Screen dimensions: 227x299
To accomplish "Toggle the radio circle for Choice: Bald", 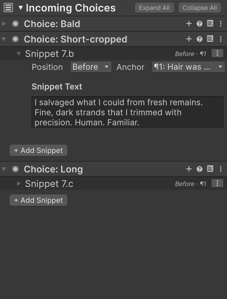I will click(15, 24).
